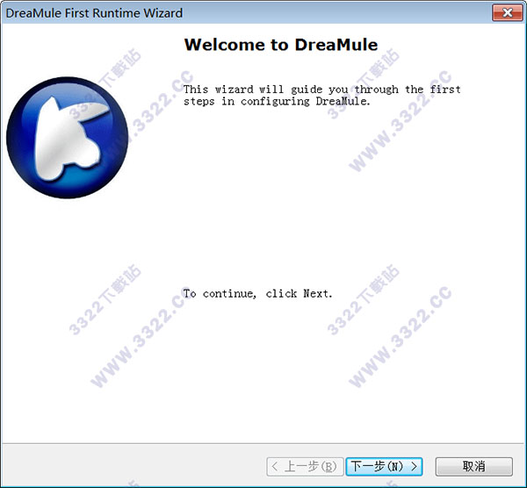Click the left arrow on the Back button
Screen dimensions: 527x488
pyautogui.click(x=275, y=466)
